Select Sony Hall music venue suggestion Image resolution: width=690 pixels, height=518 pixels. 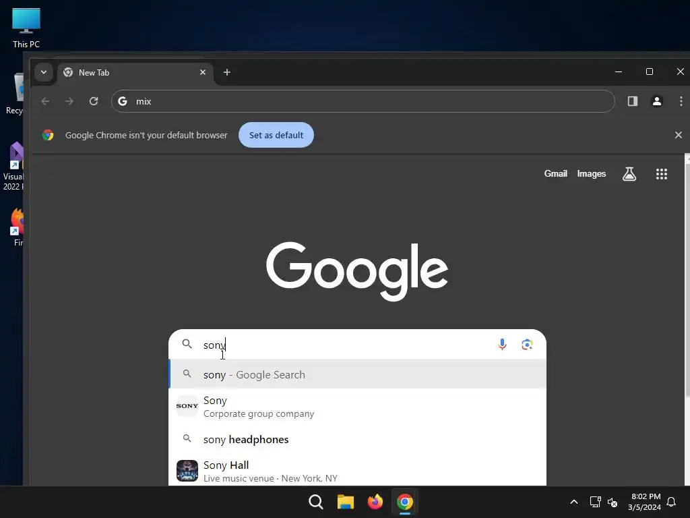[357, 471]
